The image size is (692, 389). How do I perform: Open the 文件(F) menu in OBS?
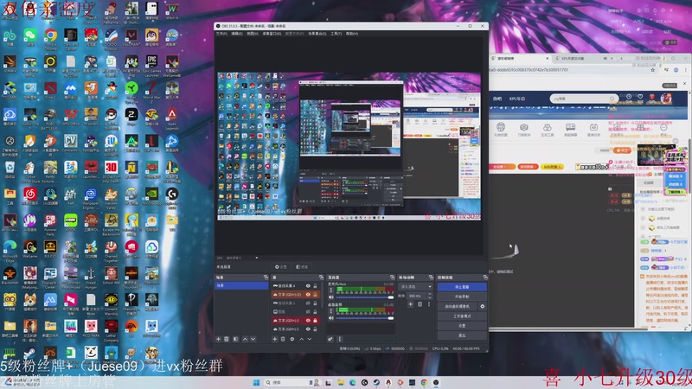(221, 34)
